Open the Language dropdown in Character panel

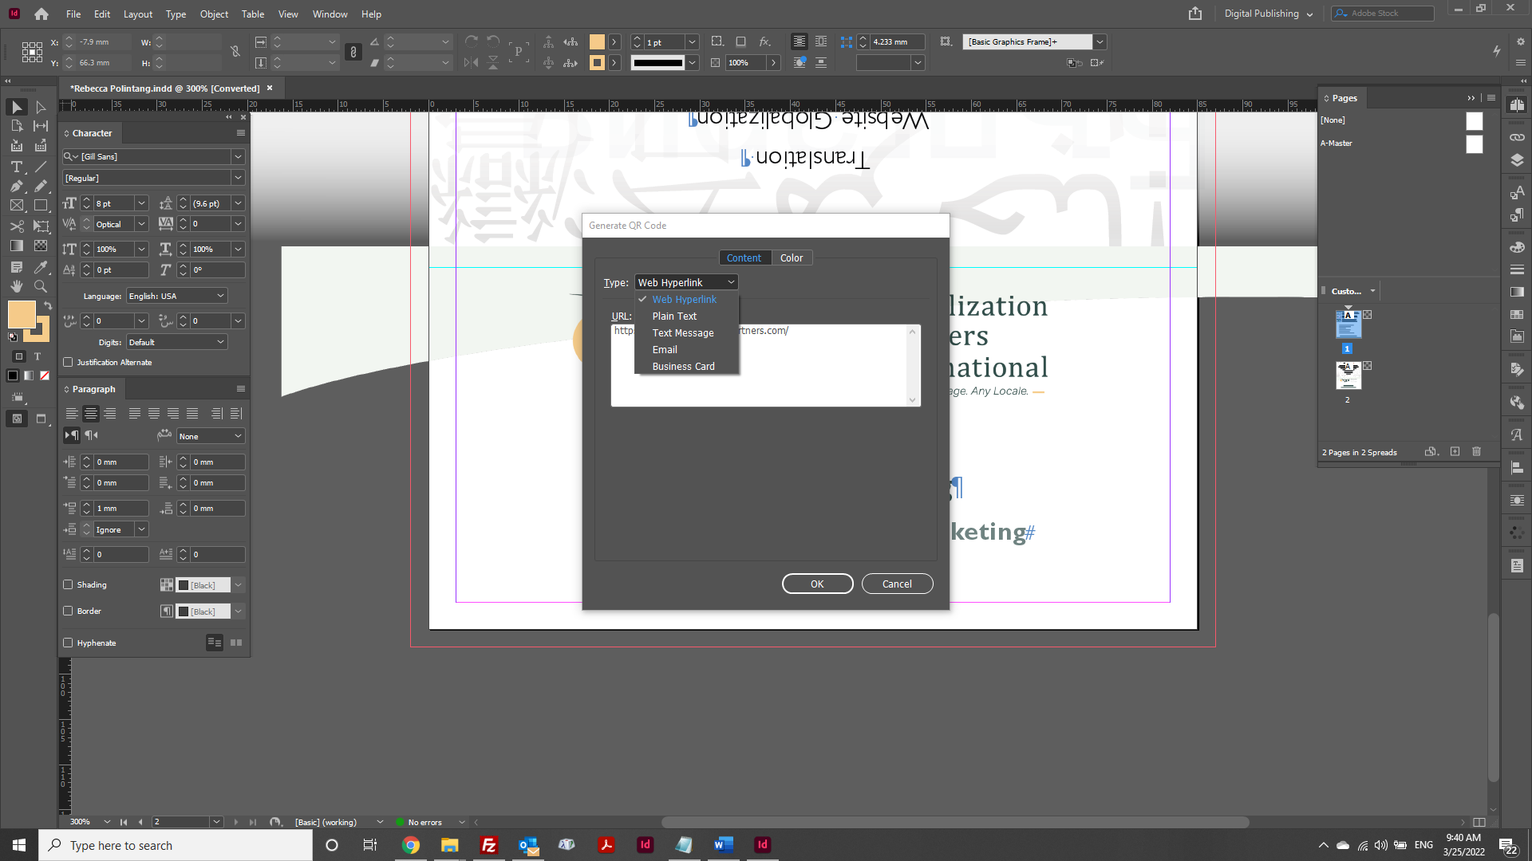tap(219, 295)
